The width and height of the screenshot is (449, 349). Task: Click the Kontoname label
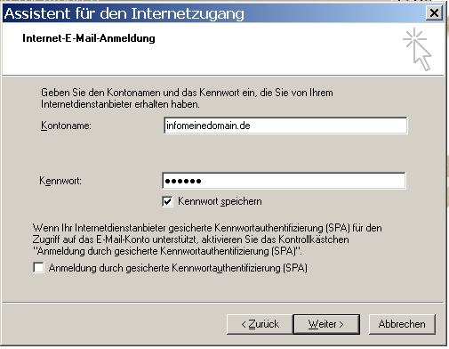(x=66, y=126)
